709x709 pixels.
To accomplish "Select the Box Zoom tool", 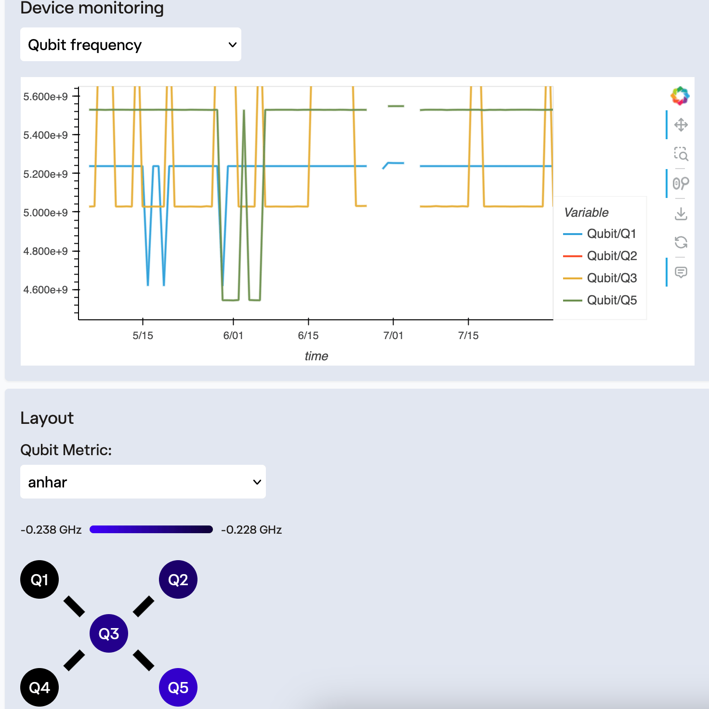I will coord(681,154).
